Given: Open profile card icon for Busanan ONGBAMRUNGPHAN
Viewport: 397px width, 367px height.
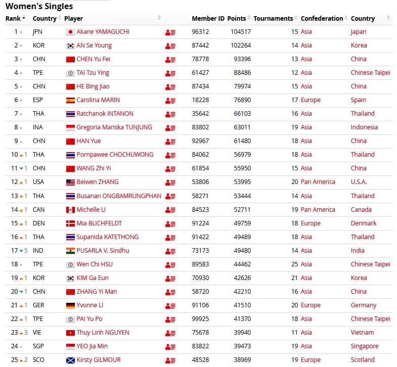Looking at the screenshot, I should (x=170, y=197).
